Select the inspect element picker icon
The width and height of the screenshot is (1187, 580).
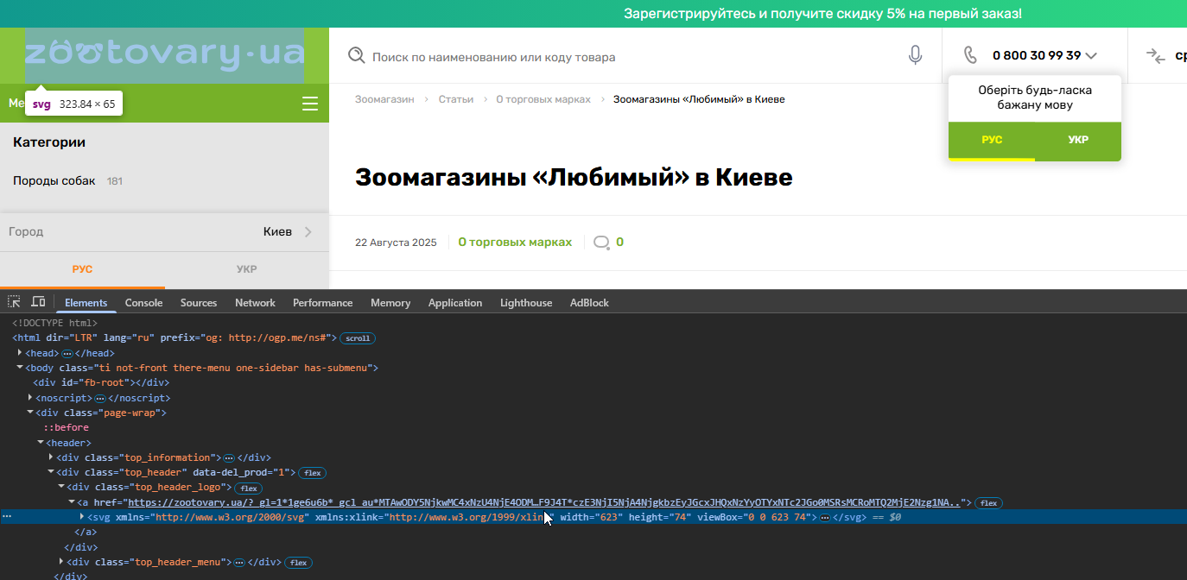click(15, 302)
